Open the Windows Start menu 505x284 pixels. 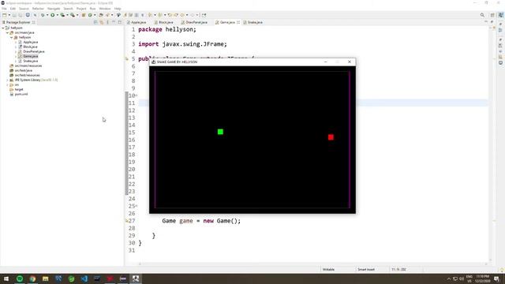pyautogui.click(x=6, y=278)
